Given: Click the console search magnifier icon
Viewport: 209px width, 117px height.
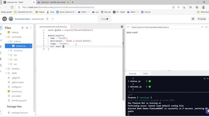Looking at the screenshot, I should click(x=205, y=79).
